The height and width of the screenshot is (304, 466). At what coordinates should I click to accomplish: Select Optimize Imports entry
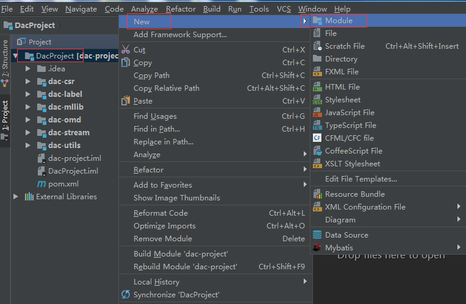tap(214, 225)
